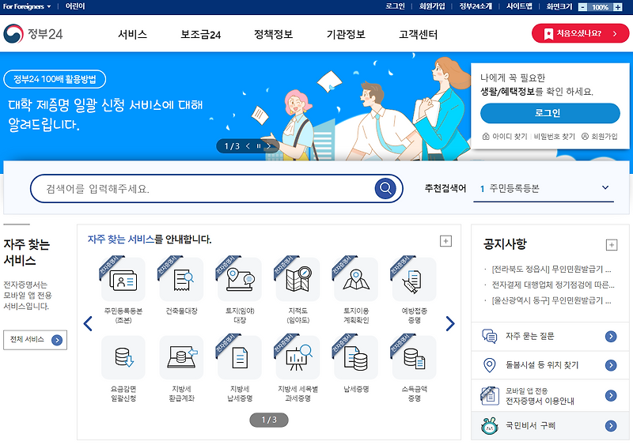The width and height of the screenshot is (633, 445).
Task: Click the top bar 회원가입 link
Action: point(432,6)
